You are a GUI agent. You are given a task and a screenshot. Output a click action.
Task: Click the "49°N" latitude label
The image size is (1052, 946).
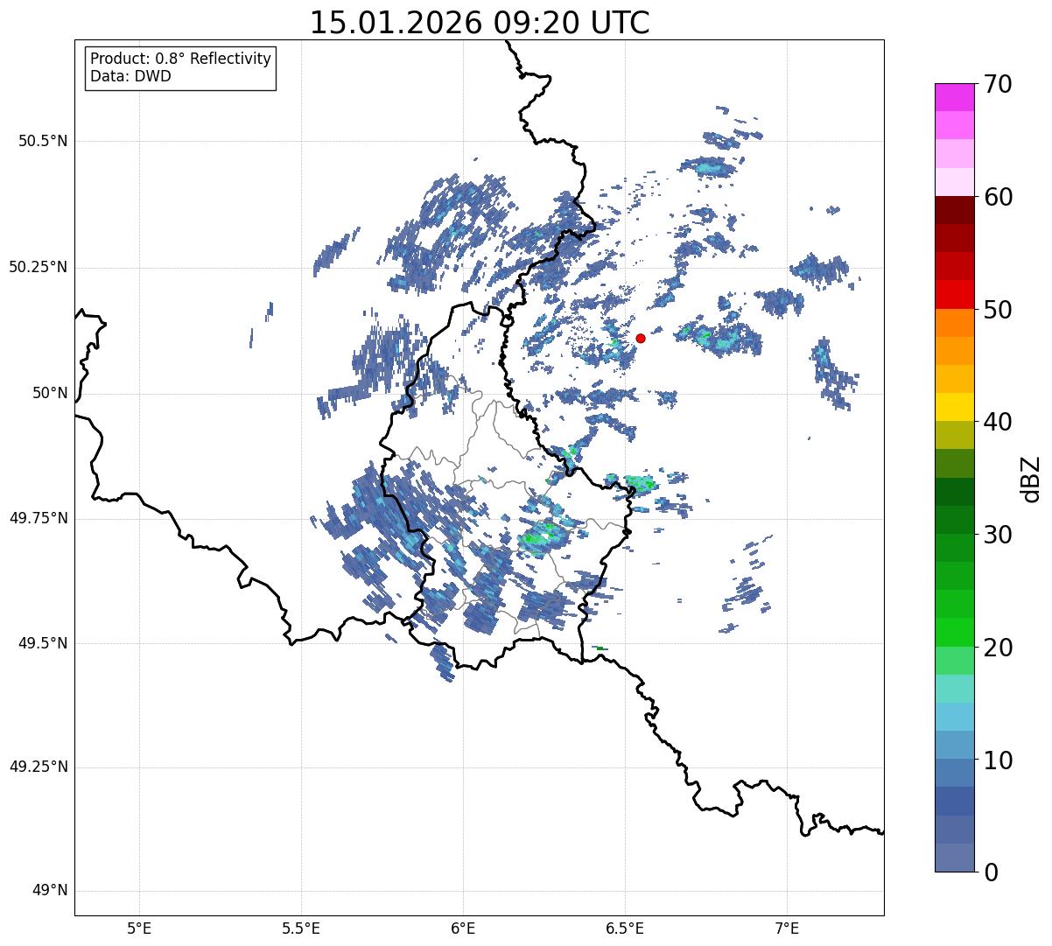tap(50, 891)
